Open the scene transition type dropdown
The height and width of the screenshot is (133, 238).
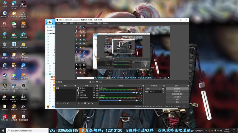pyautogui.click(x=153, y=88)
